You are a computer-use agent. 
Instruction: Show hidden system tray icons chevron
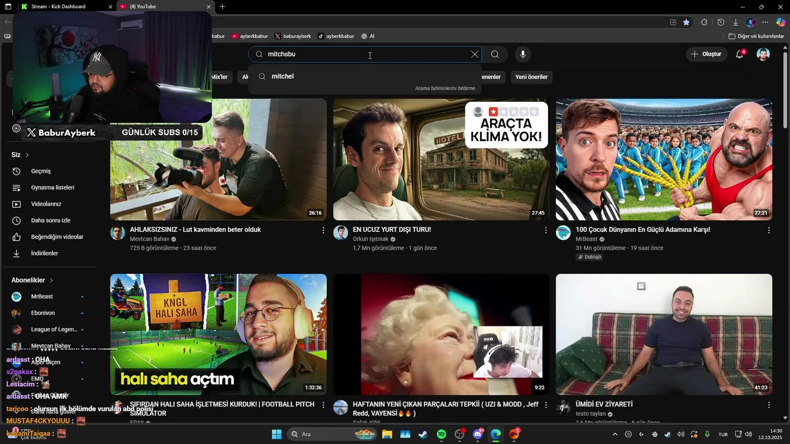coord(615,434)
